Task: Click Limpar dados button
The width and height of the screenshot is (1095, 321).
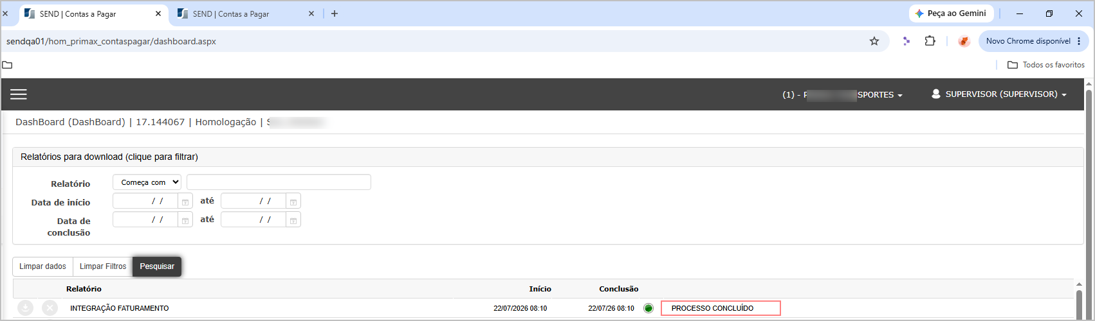Action: click(x=42, y=266)
